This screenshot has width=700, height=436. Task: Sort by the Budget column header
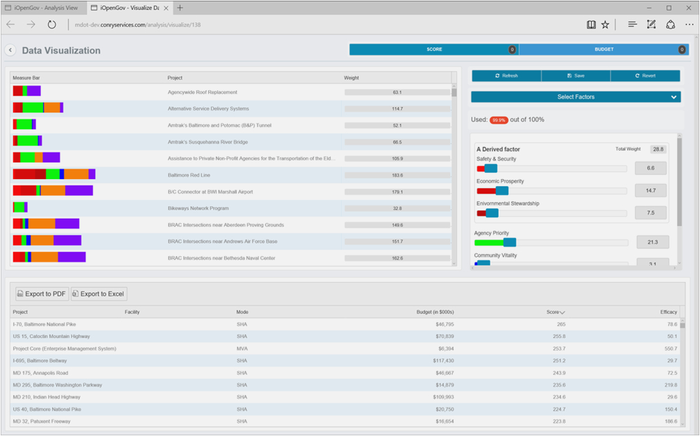pos(435,312)
